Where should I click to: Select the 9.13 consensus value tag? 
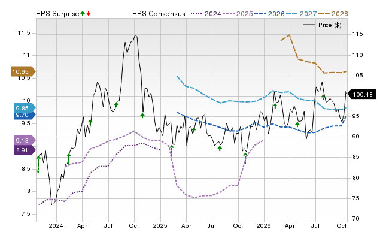(x=25, y=140)
